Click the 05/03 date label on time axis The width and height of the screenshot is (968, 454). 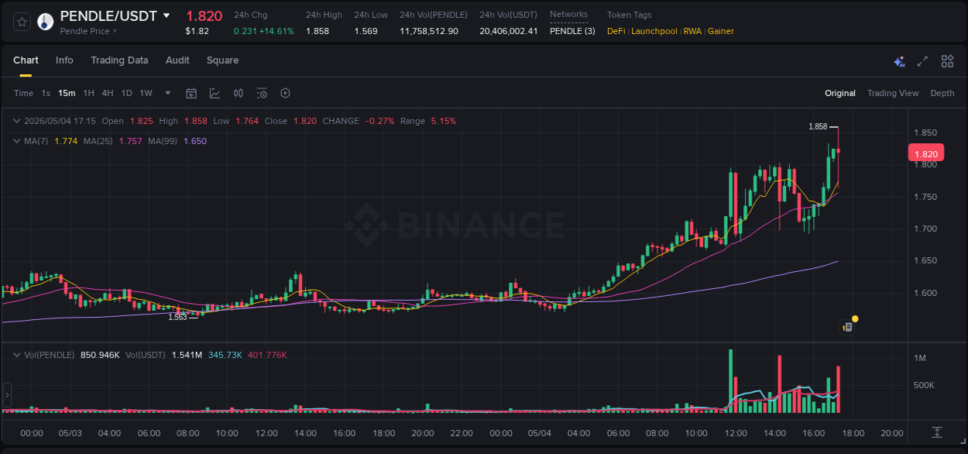coord(70,433)
